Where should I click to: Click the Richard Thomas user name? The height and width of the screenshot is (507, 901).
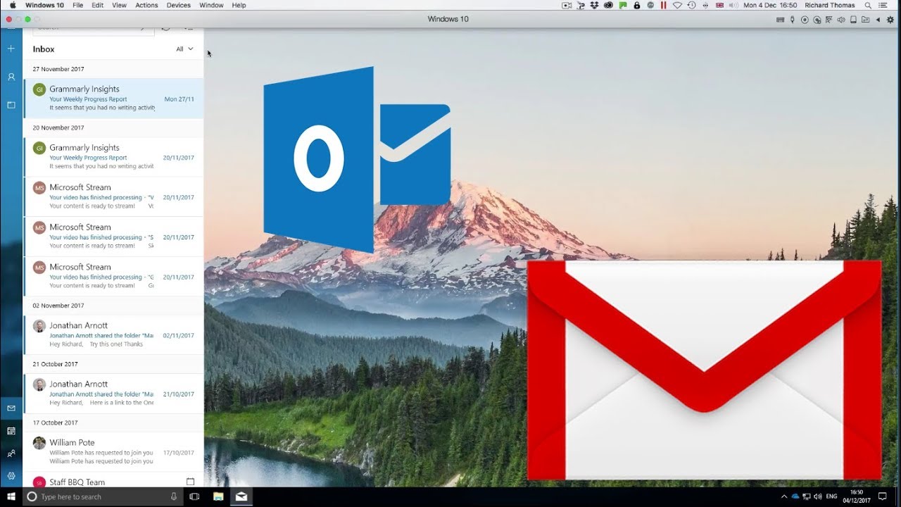pos(830,5)
